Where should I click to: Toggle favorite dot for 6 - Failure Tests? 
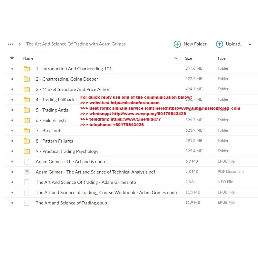coord(12,120)
